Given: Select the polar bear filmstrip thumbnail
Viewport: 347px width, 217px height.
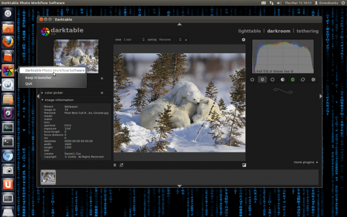Looking at the screenshot, I should tap(49, 177).
